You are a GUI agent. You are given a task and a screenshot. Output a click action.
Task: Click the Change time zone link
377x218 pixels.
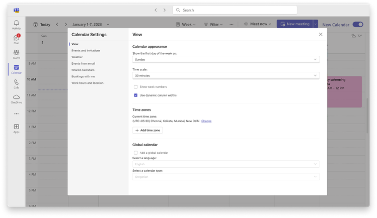[x=206, y=121]
